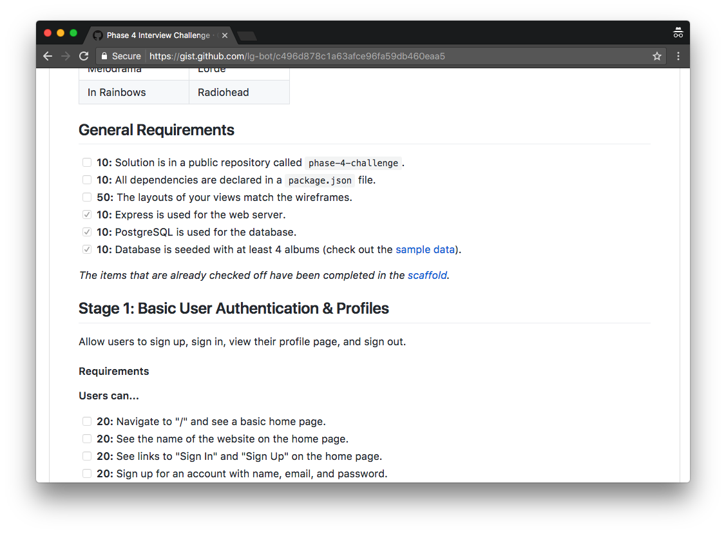Uncheck the Express web server checkbox
Screen dimensions: 726x534
(x=87, y=215)
